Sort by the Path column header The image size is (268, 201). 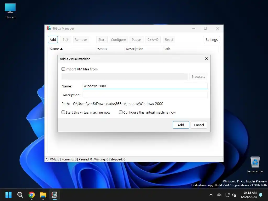point(190,49)
